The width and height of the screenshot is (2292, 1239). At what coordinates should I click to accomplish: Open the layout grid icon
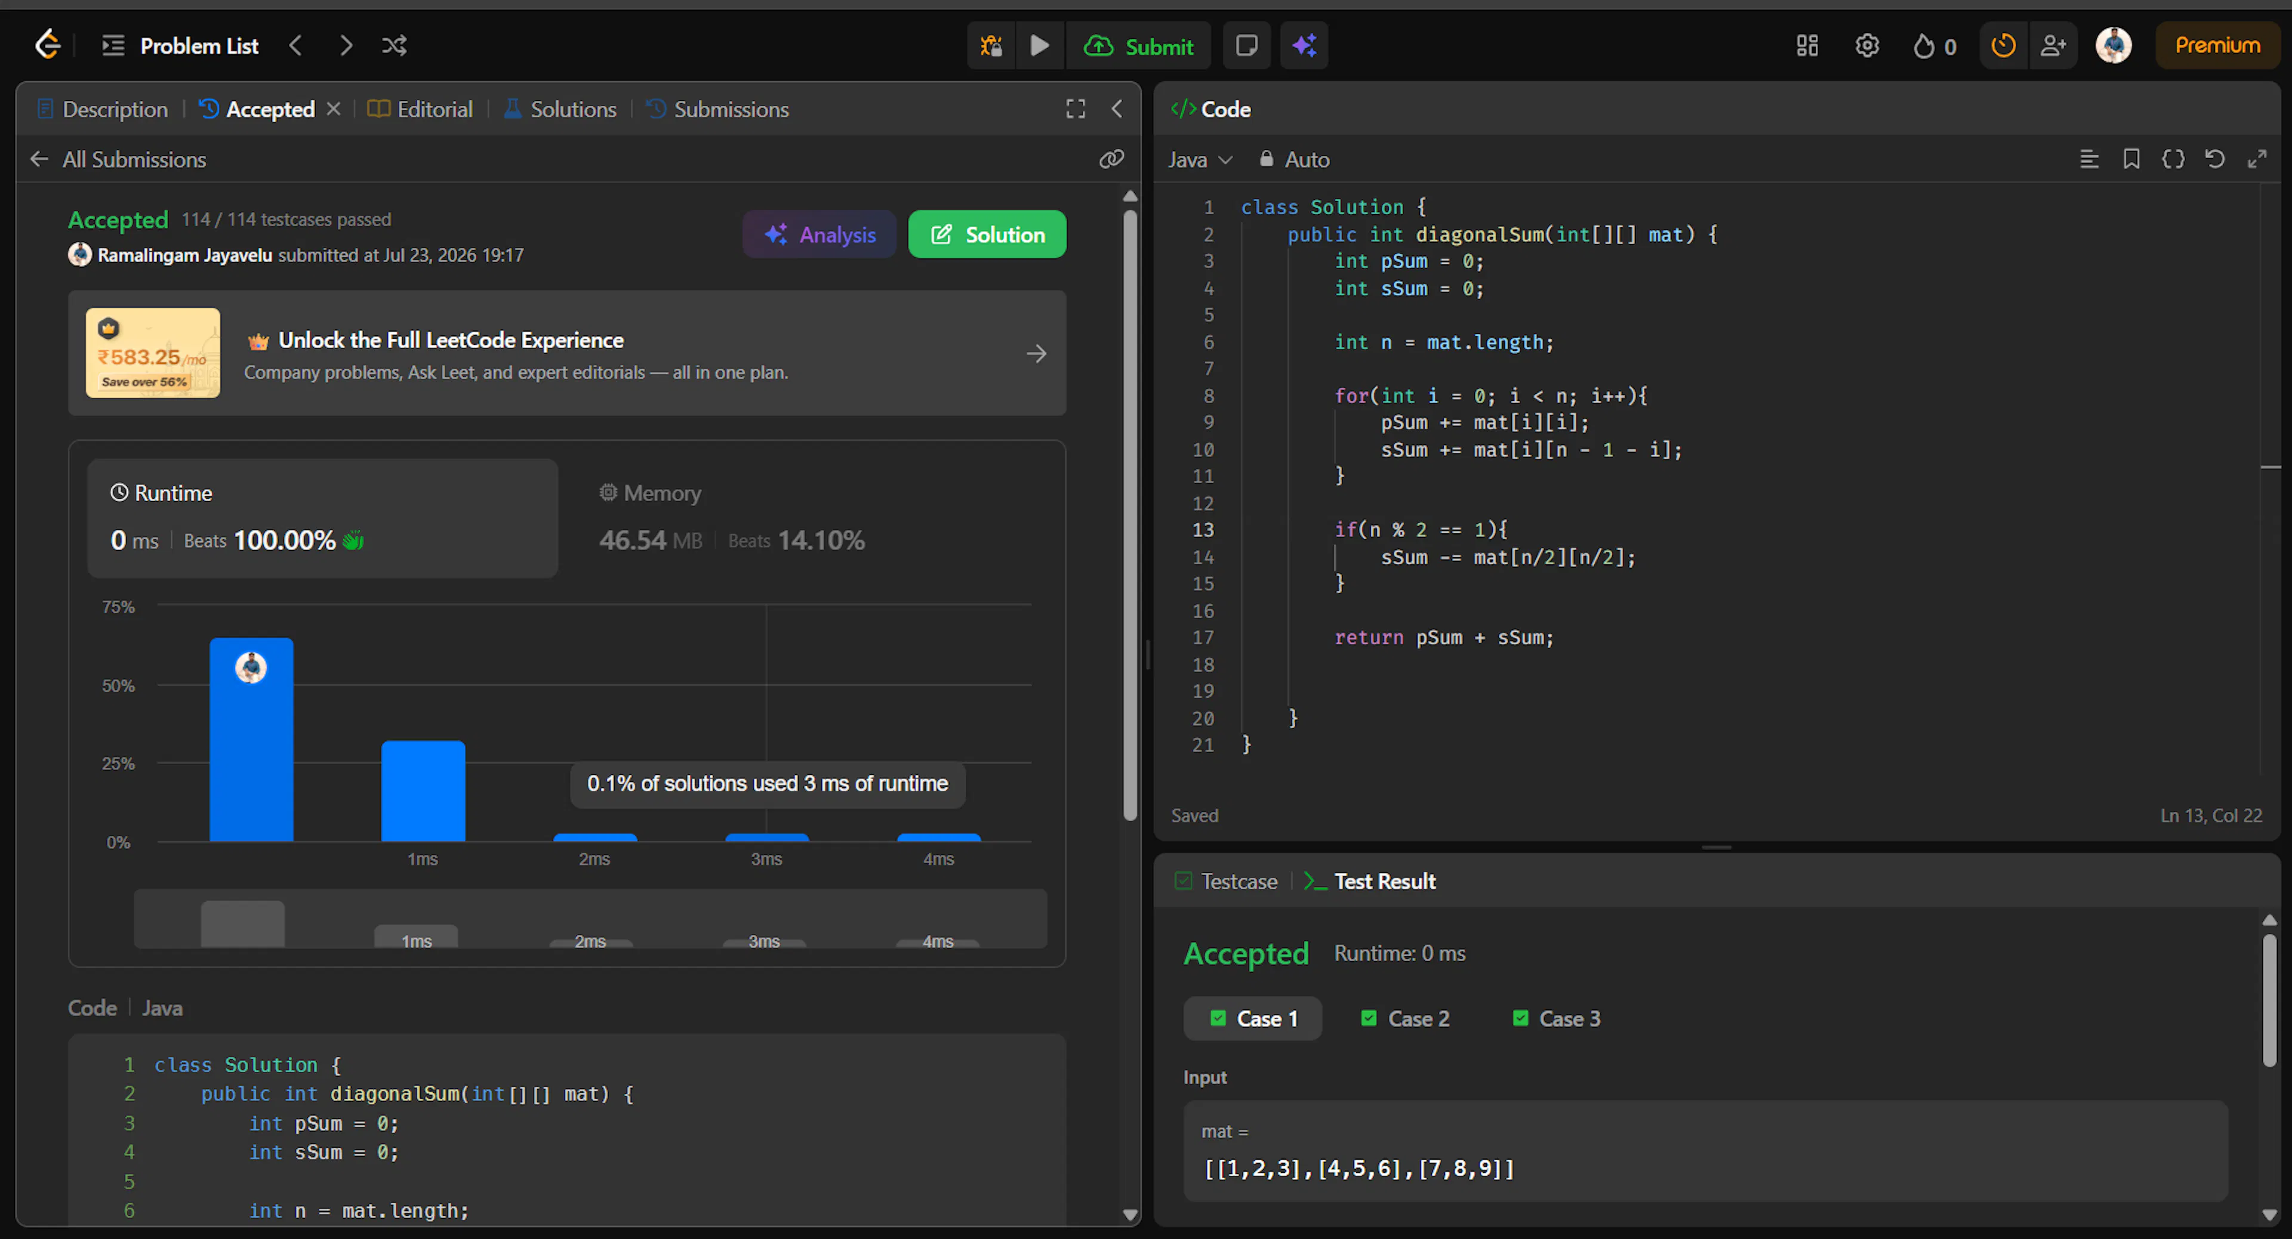pyautogui.click(x=1806, y=45)
